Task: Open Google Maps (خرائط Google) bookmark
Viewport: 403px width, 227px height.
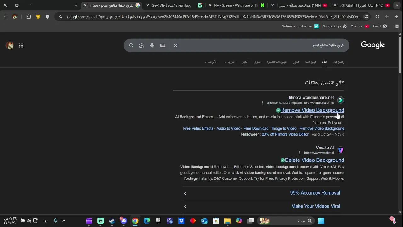Action: tap(334, 26)
